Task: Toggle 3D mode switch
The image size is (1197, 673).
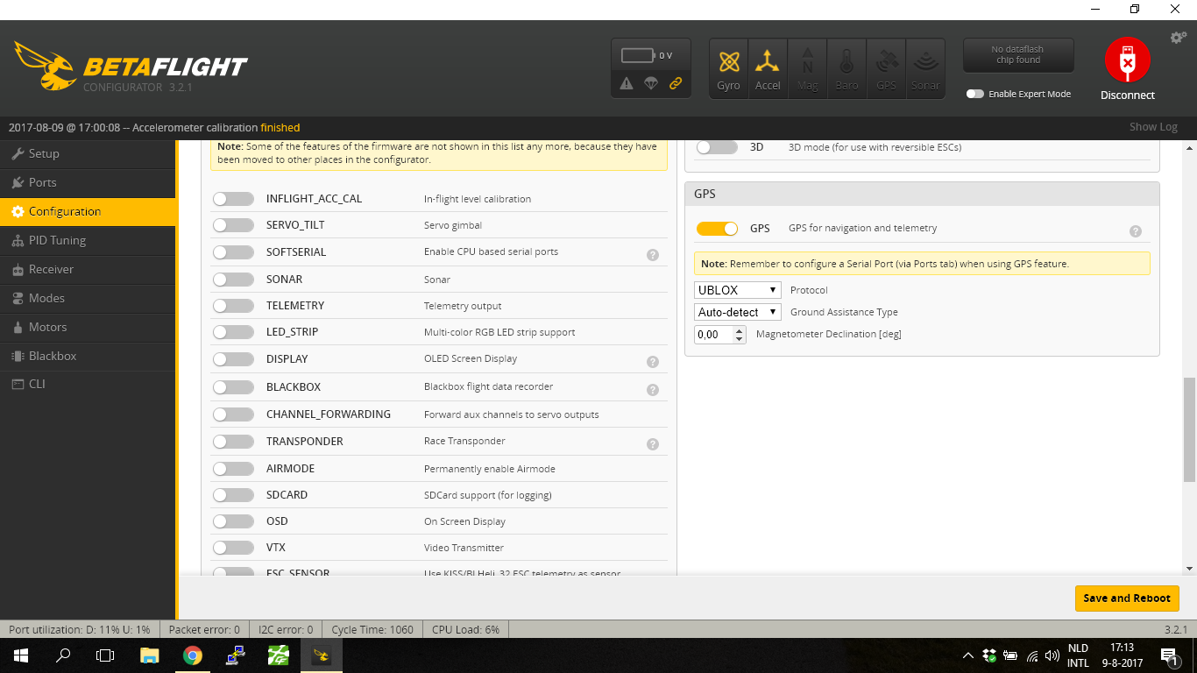Action: point(717,147)
